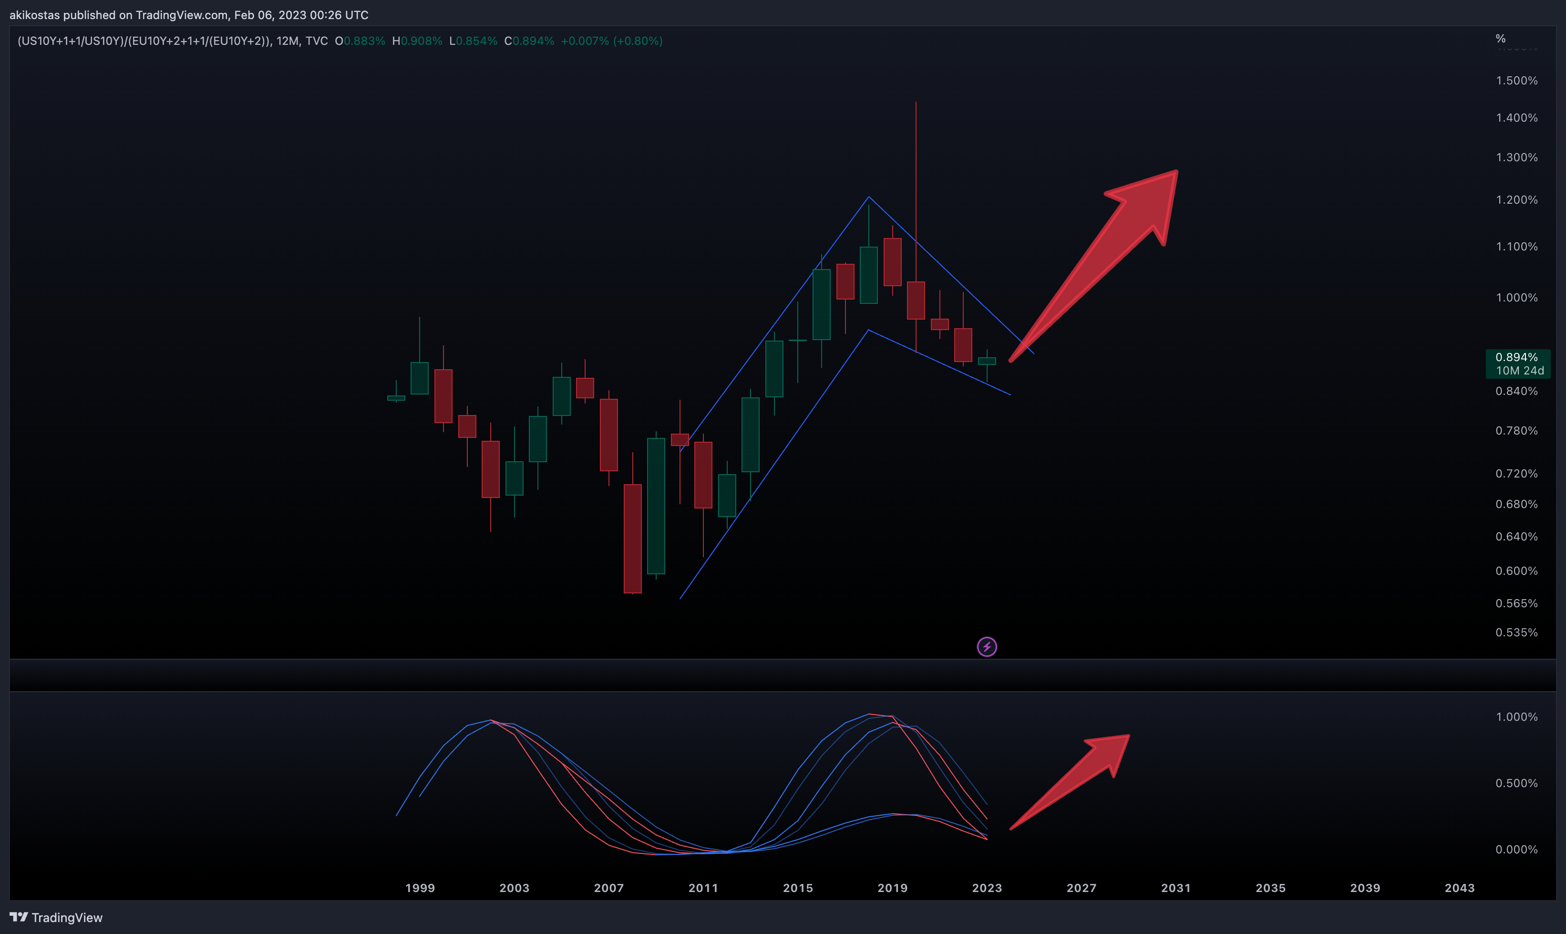1566x934 pixels.
Task: Click the purple lightning bolt event icon
Action: [x=987, y=646]
